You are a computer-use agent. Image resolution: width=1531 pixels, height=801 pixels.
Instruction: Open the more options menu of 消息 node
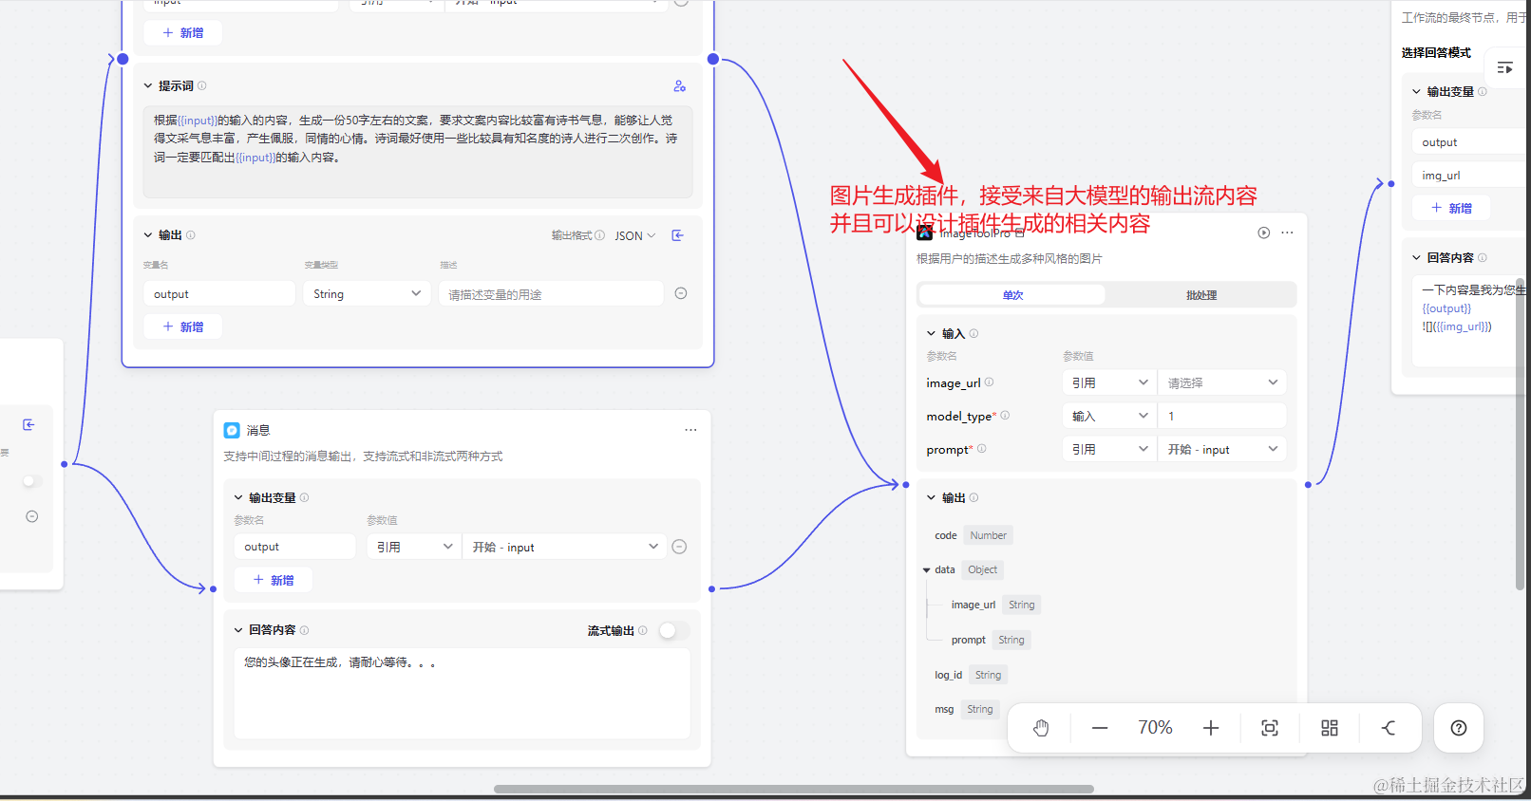tap(690, 430)
